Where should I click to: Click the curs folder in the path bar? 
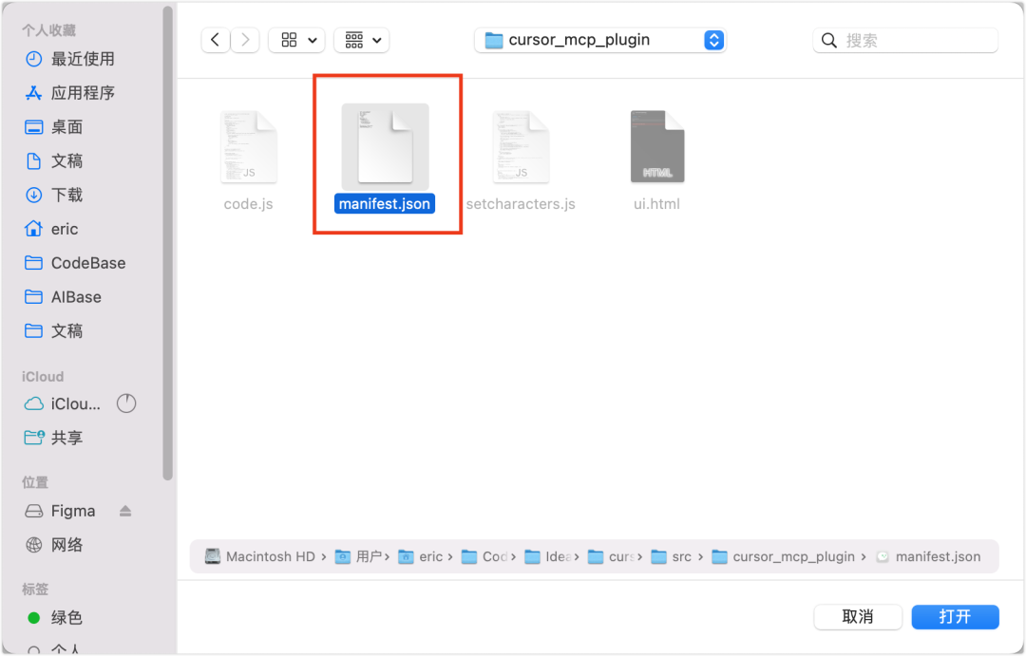tap(611, 556)
